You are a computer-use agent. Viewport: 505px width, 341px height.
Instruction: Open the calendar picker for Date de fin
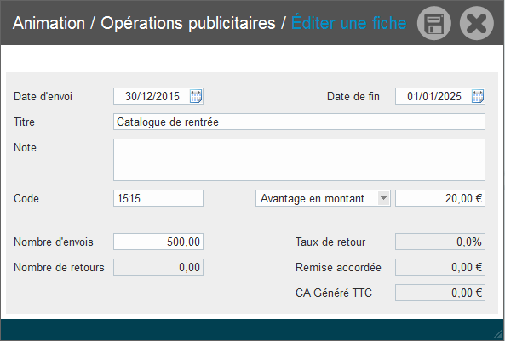[x=478, y=96]
